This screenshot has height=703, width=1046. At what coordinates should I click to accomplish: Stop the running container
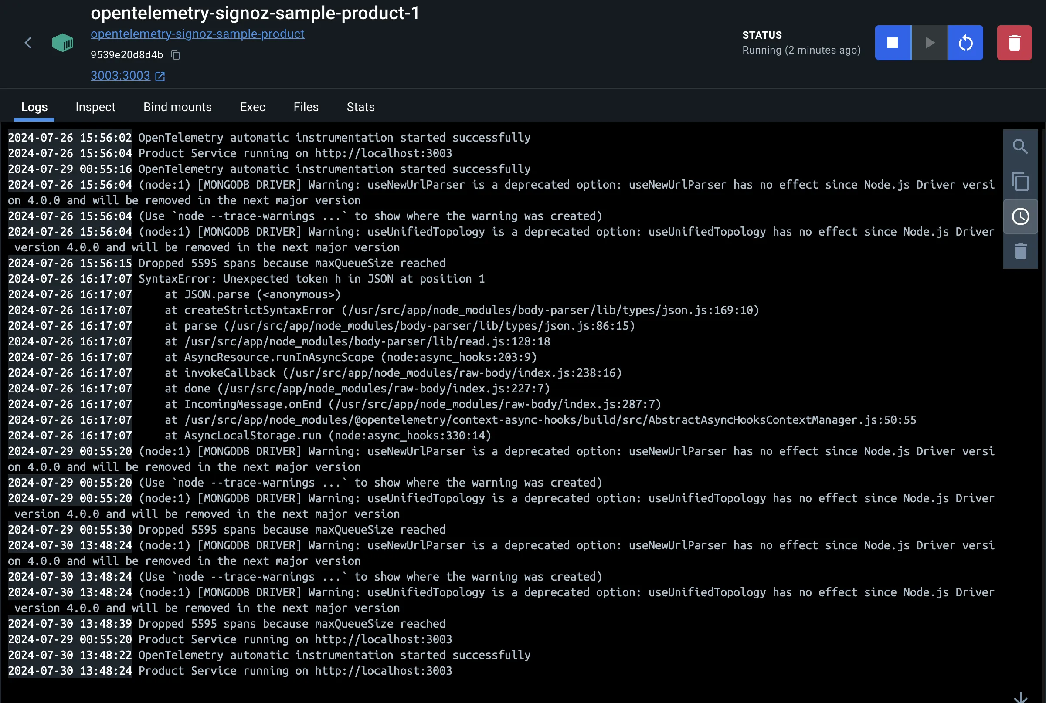(893, 43)
